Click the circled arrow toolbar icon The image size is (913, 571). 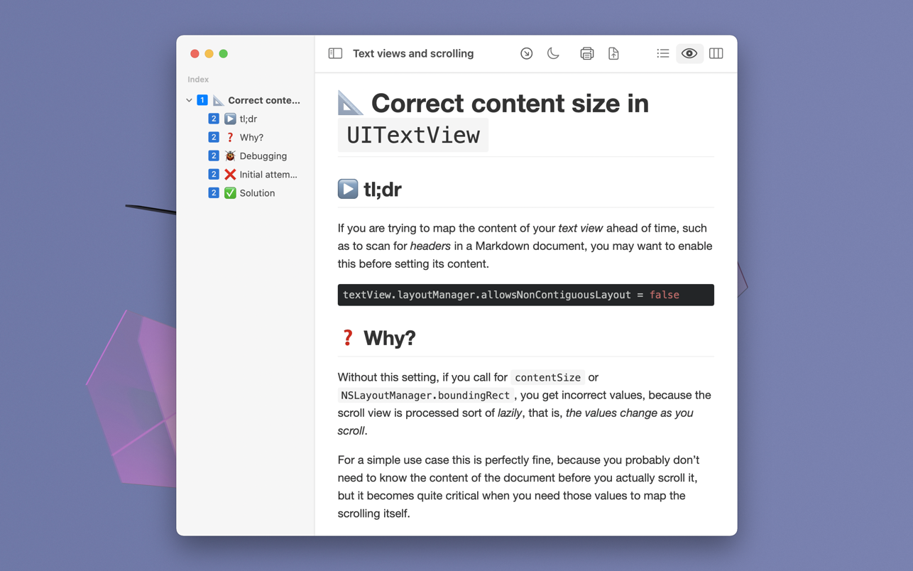526,54
